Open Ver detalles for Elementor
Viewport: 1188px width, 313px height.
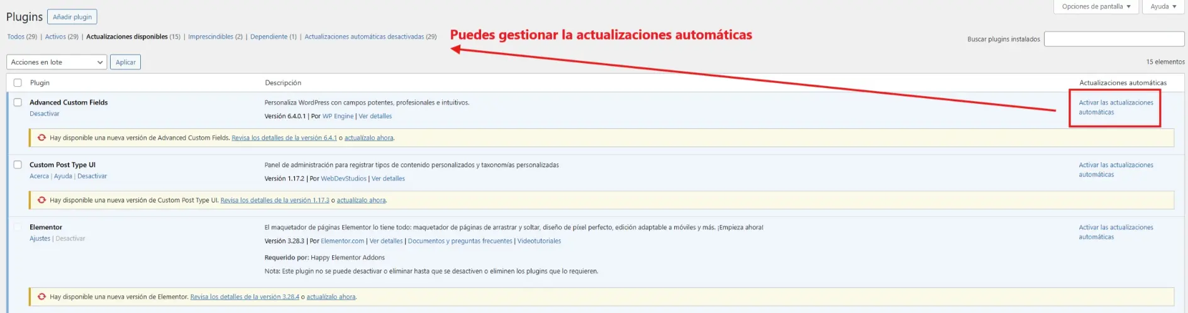point(386,241)
